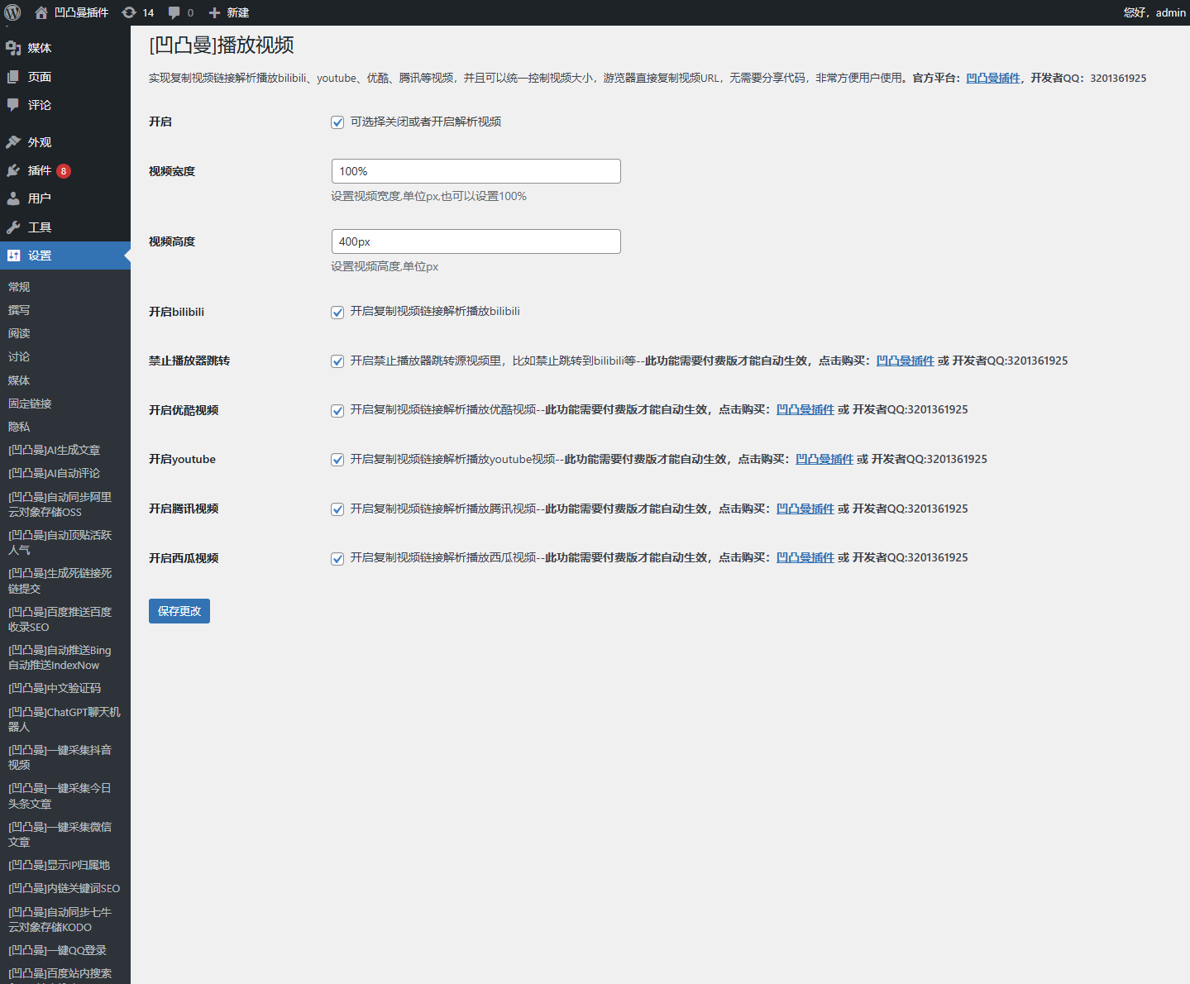The width and height of the screenshot is (1190, 984).
Task: Open 固定链接 settings submenu
Action: tap(30, 404)
